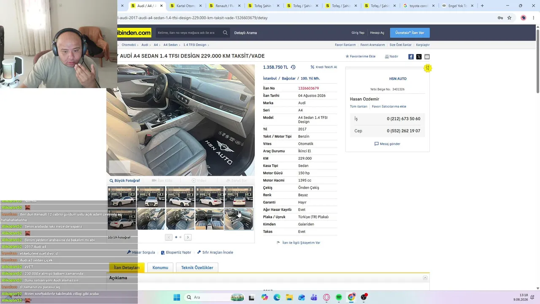Share the listing on Facebook
Image resolution: width=540 pixels, height=304 pixels.
pyautogui.click(x=411, y=57)
